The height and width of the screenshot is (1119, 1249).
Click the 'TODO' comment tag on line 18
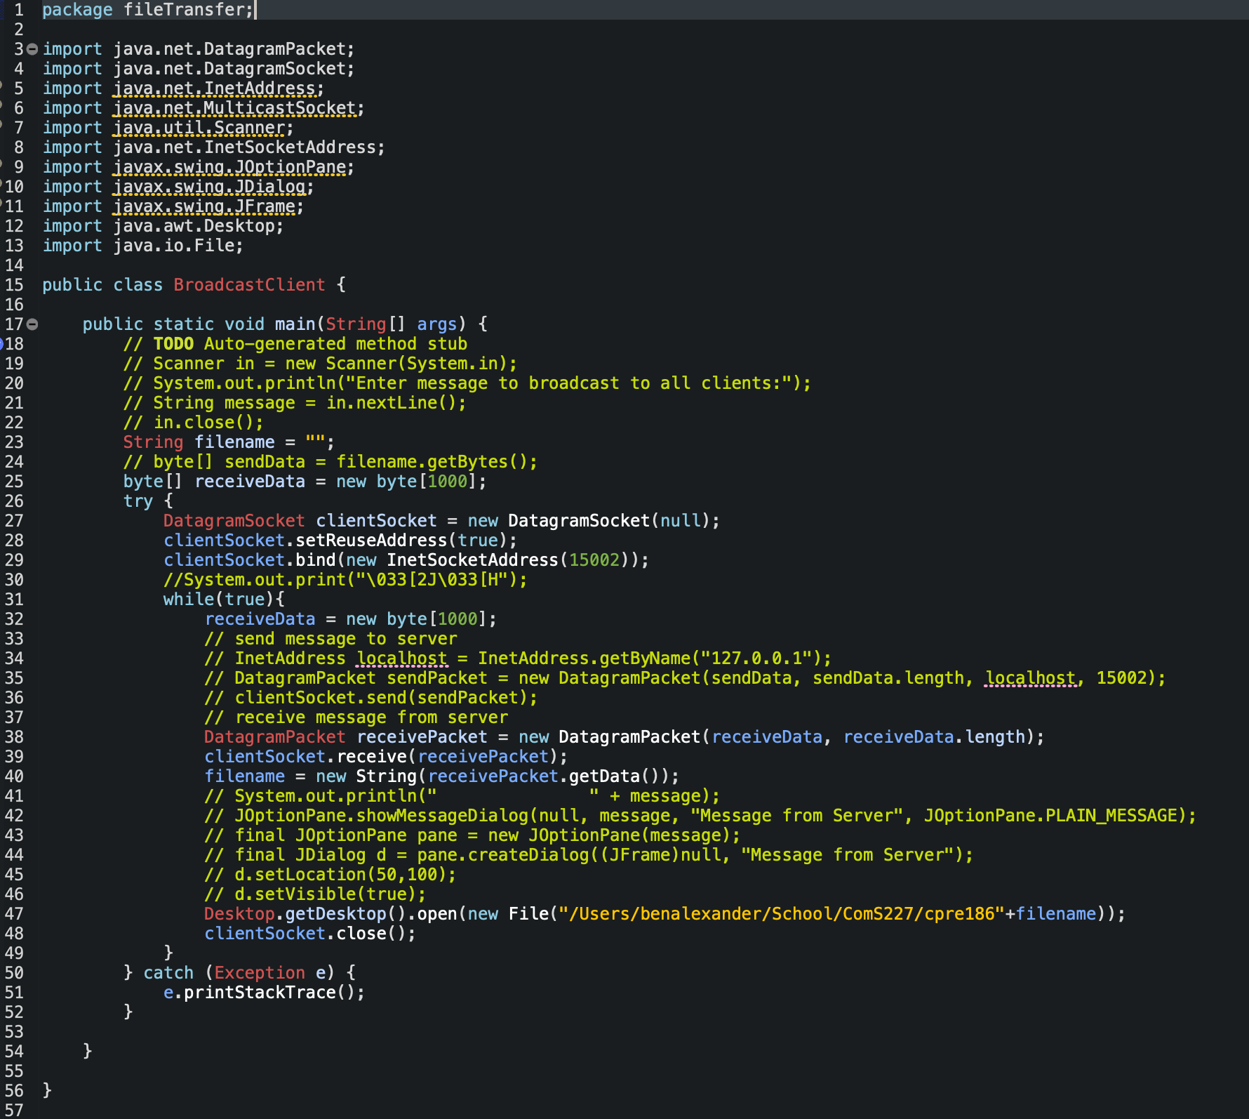[x=174, y=344]
